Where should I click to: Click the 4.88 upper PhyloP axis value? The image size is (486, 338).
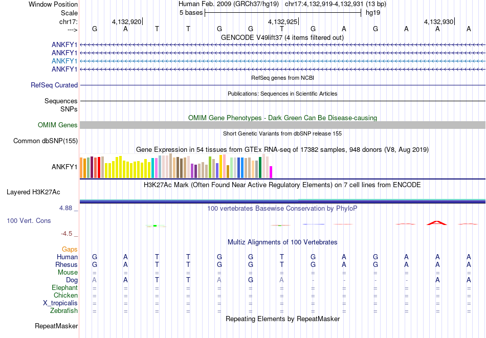pos(65,208)
